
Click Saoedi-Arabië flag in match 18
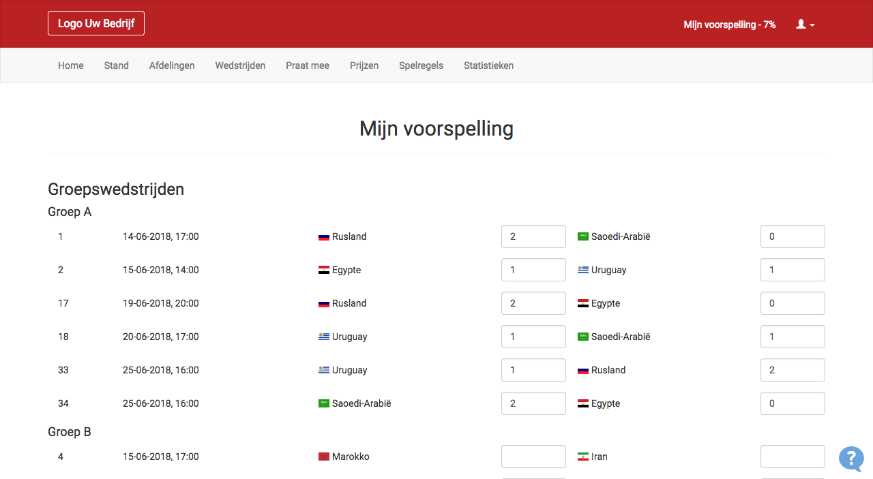pyautogui.click(x=583, y=337)
